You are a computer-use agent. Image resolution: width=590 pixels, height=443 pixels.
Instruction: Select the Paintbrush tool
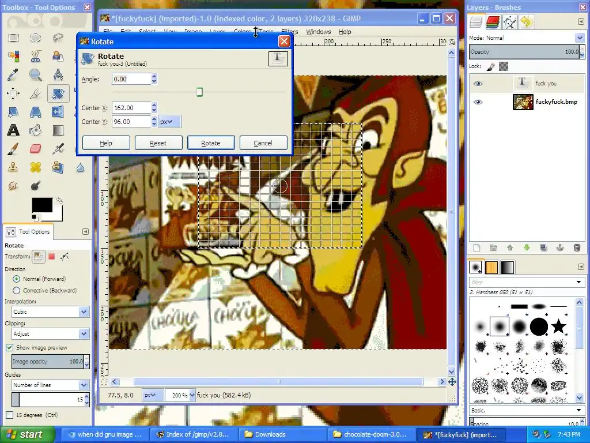[13, 149]
